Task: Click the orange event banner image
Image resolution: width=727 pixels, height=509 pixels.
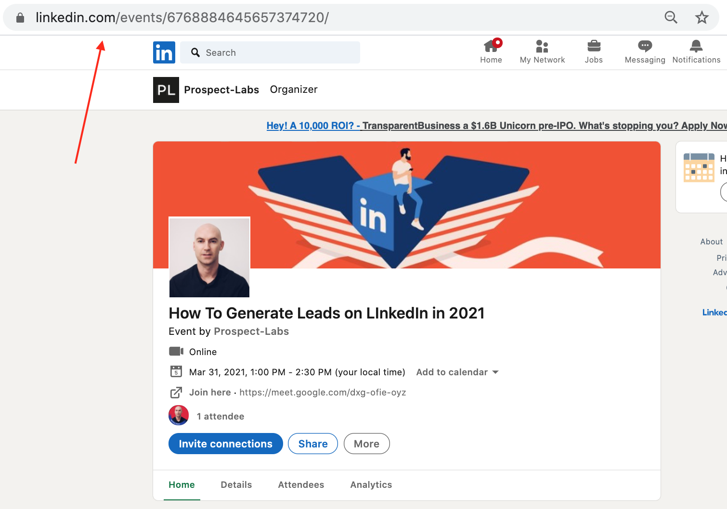Action: [x=407, y=205]
